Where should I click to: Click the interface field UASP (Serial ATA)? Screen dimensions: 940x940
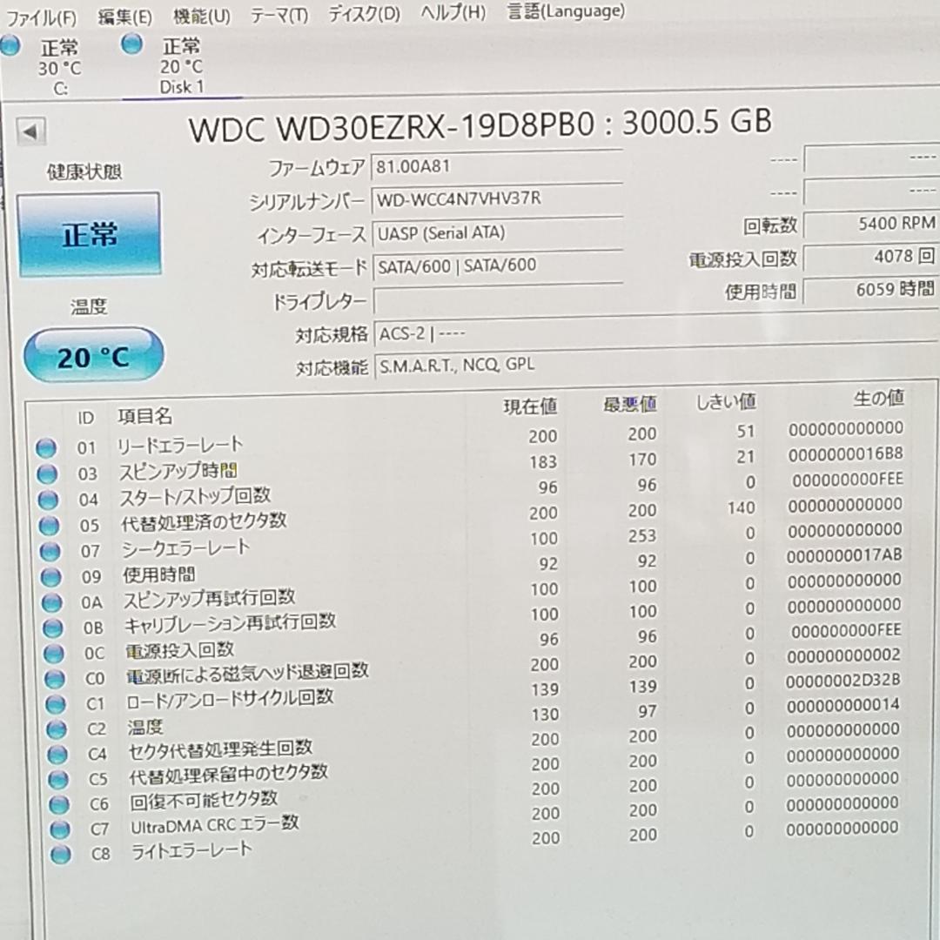point(498,232)
